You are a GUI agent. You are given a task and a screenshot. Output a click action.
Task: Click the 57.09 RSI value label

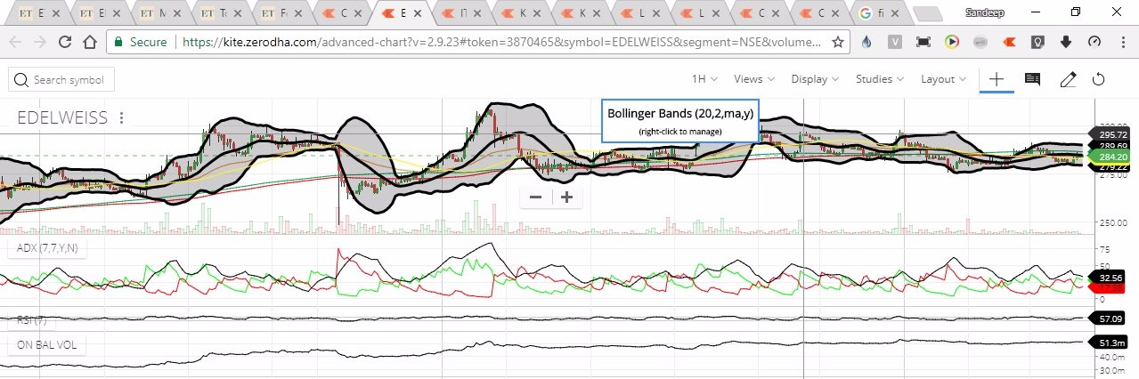point(1111,318)
